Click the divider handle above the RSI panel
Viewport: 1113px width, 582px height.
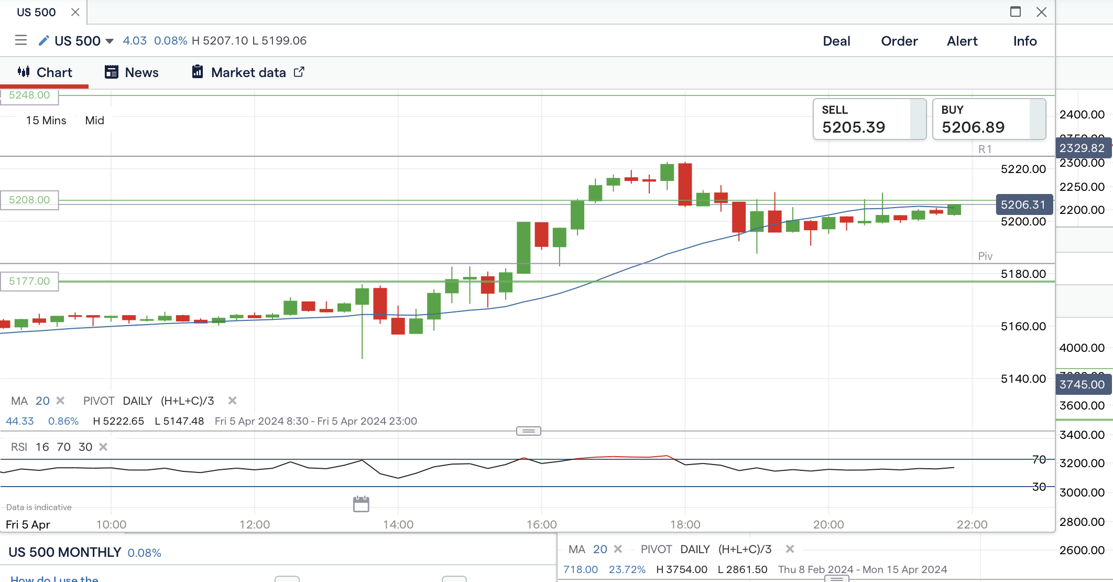(528, 431)
